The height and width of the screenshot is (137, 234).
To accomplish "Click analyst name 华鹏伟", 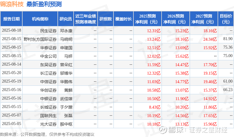I will point(66,82).
